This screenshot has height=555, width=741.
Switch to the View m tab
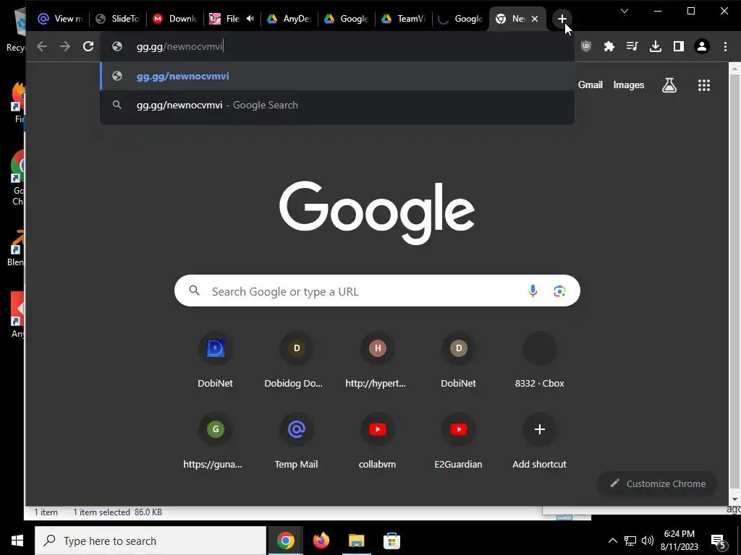pos(61,19)
